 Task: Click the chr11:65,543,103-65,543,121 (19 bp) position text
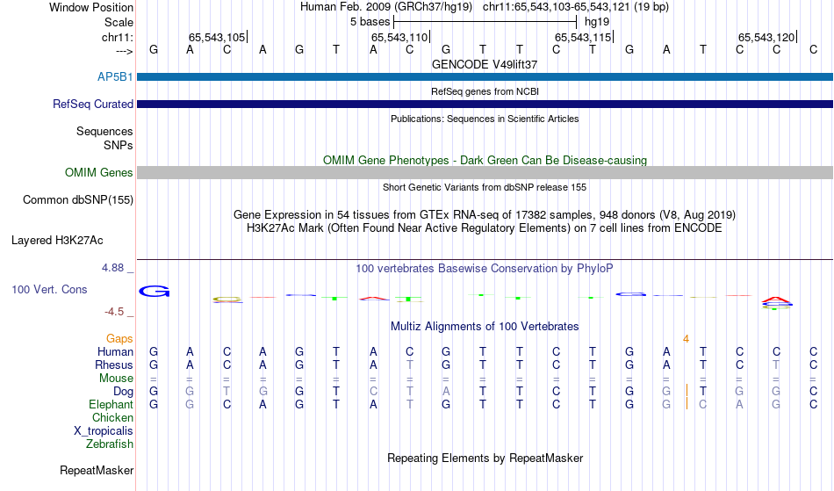pyautogui.click(x=576, y=7)
